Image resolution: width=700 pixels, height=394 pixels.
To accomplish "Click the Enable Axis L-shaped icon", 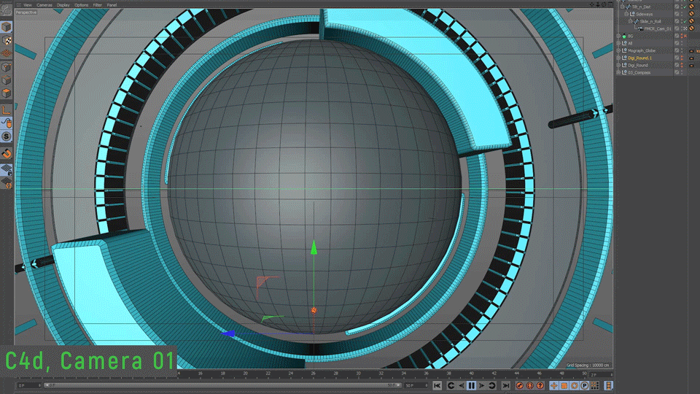I will click(7, 109).
